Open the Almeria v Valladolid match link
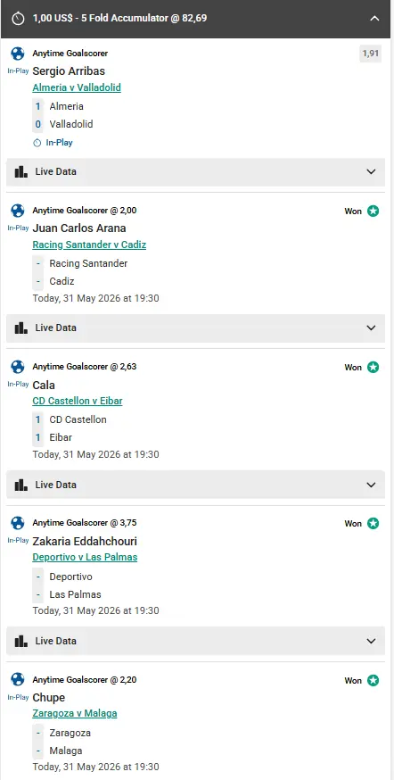Screen dimensions: 394x780 [x=77, y=87]
